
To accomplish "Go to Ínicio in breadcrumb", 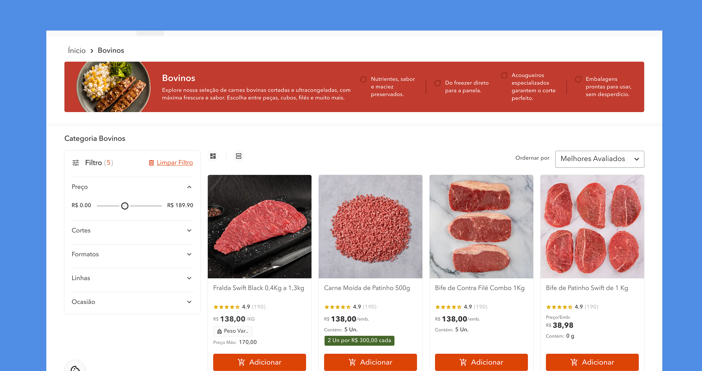I will coord(77,51).
